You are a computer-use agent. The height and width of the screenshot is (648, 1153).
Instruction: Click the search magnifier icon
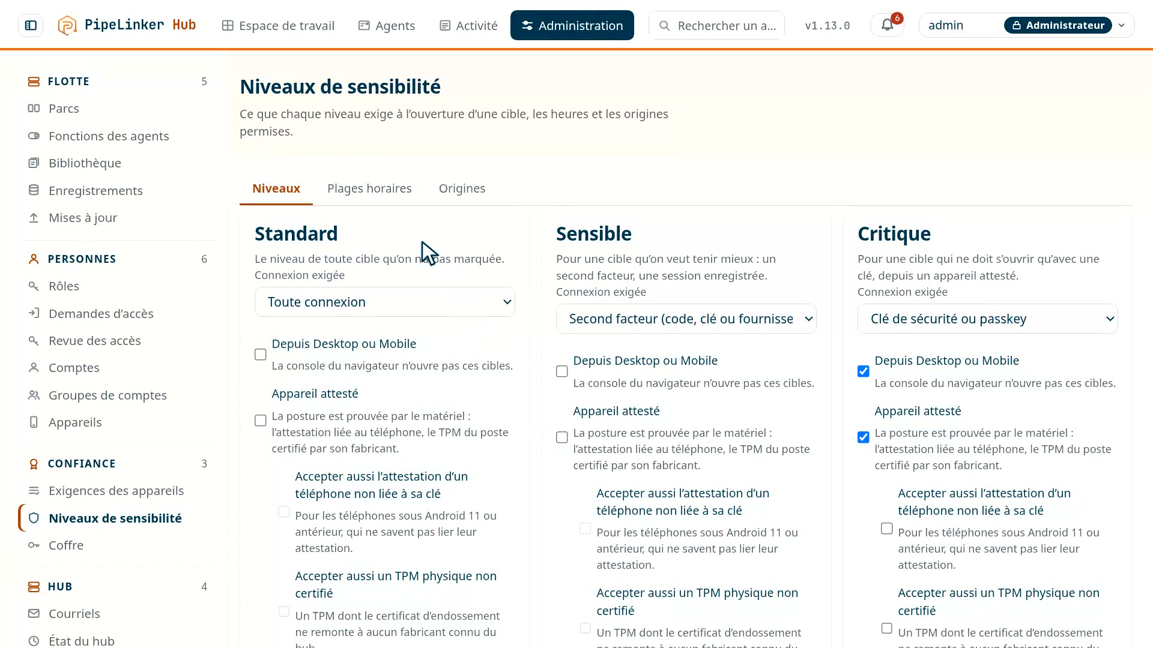(x=664, y=26)
